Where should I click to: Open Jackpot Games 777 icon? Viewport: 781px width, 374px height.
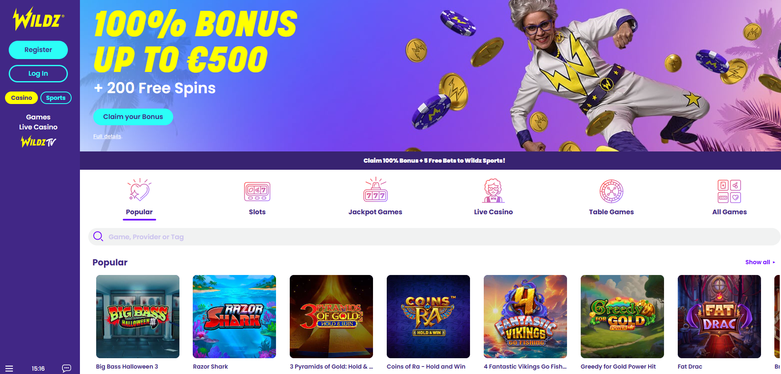tap(376, 190)
